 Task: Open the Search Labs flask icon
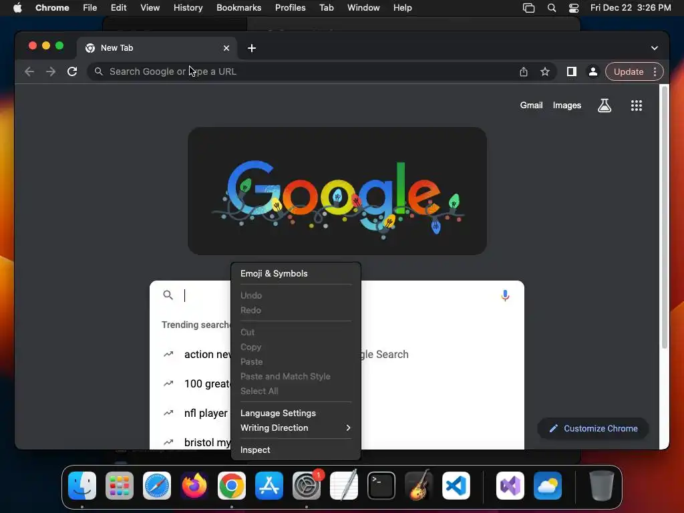pyautogui.click(x=604, y=105)
